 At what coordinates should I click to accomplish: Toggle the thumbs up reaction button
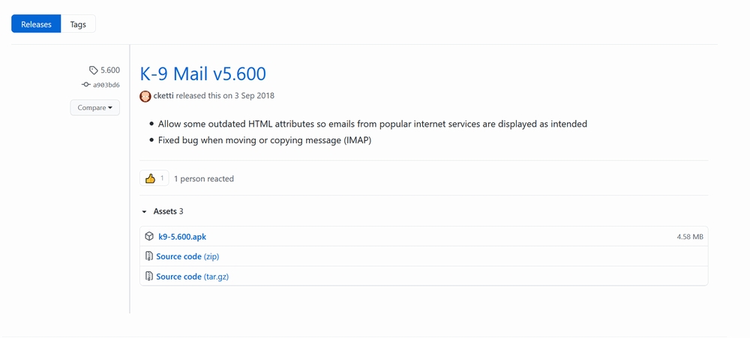coord(154,178)
